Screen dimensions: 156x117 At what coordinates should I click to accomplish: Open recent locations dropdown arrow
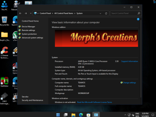(31, 13)
